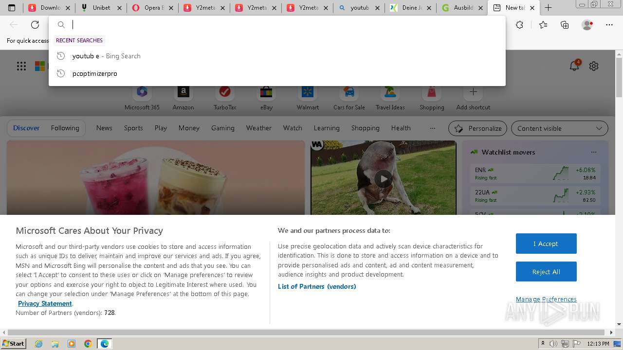Open the Travel Ideas shortcut
Screen dimensions: 623x350
[x=390, y=97]
